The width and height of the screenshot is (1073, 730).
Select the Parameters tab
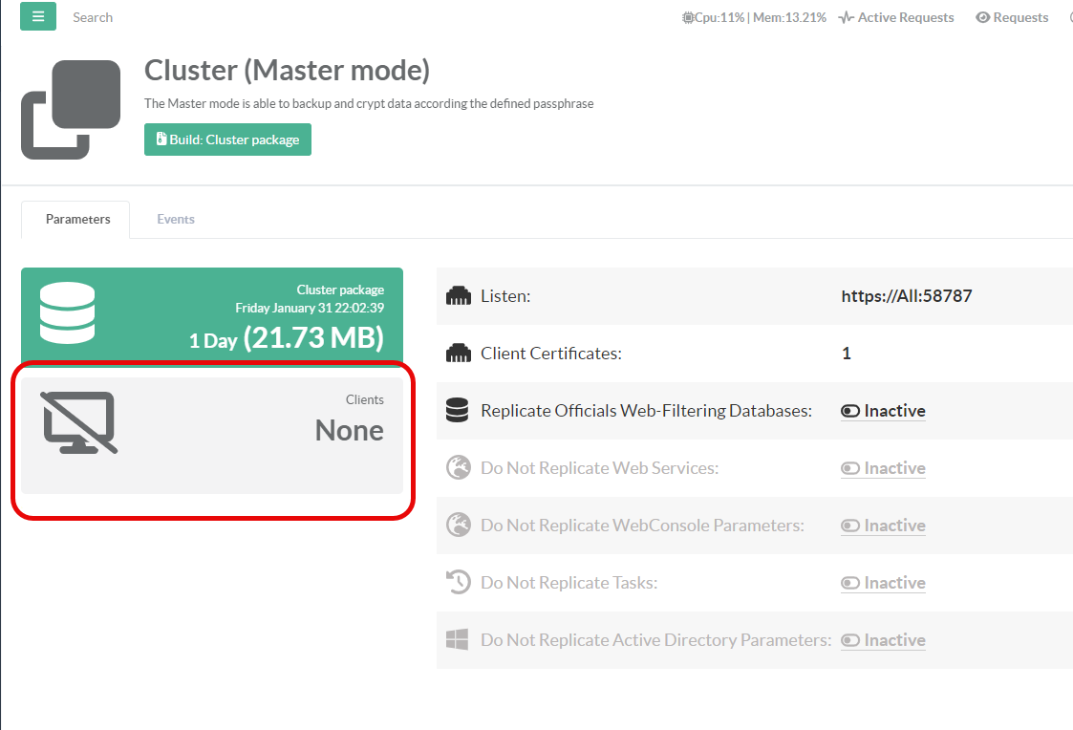[x=77, y=219]
